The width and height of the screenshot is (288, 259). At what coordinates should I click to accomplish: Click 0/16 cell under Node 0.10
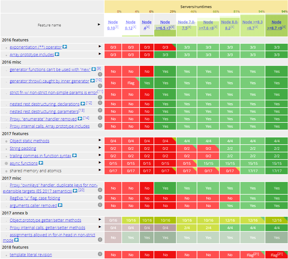113,220
